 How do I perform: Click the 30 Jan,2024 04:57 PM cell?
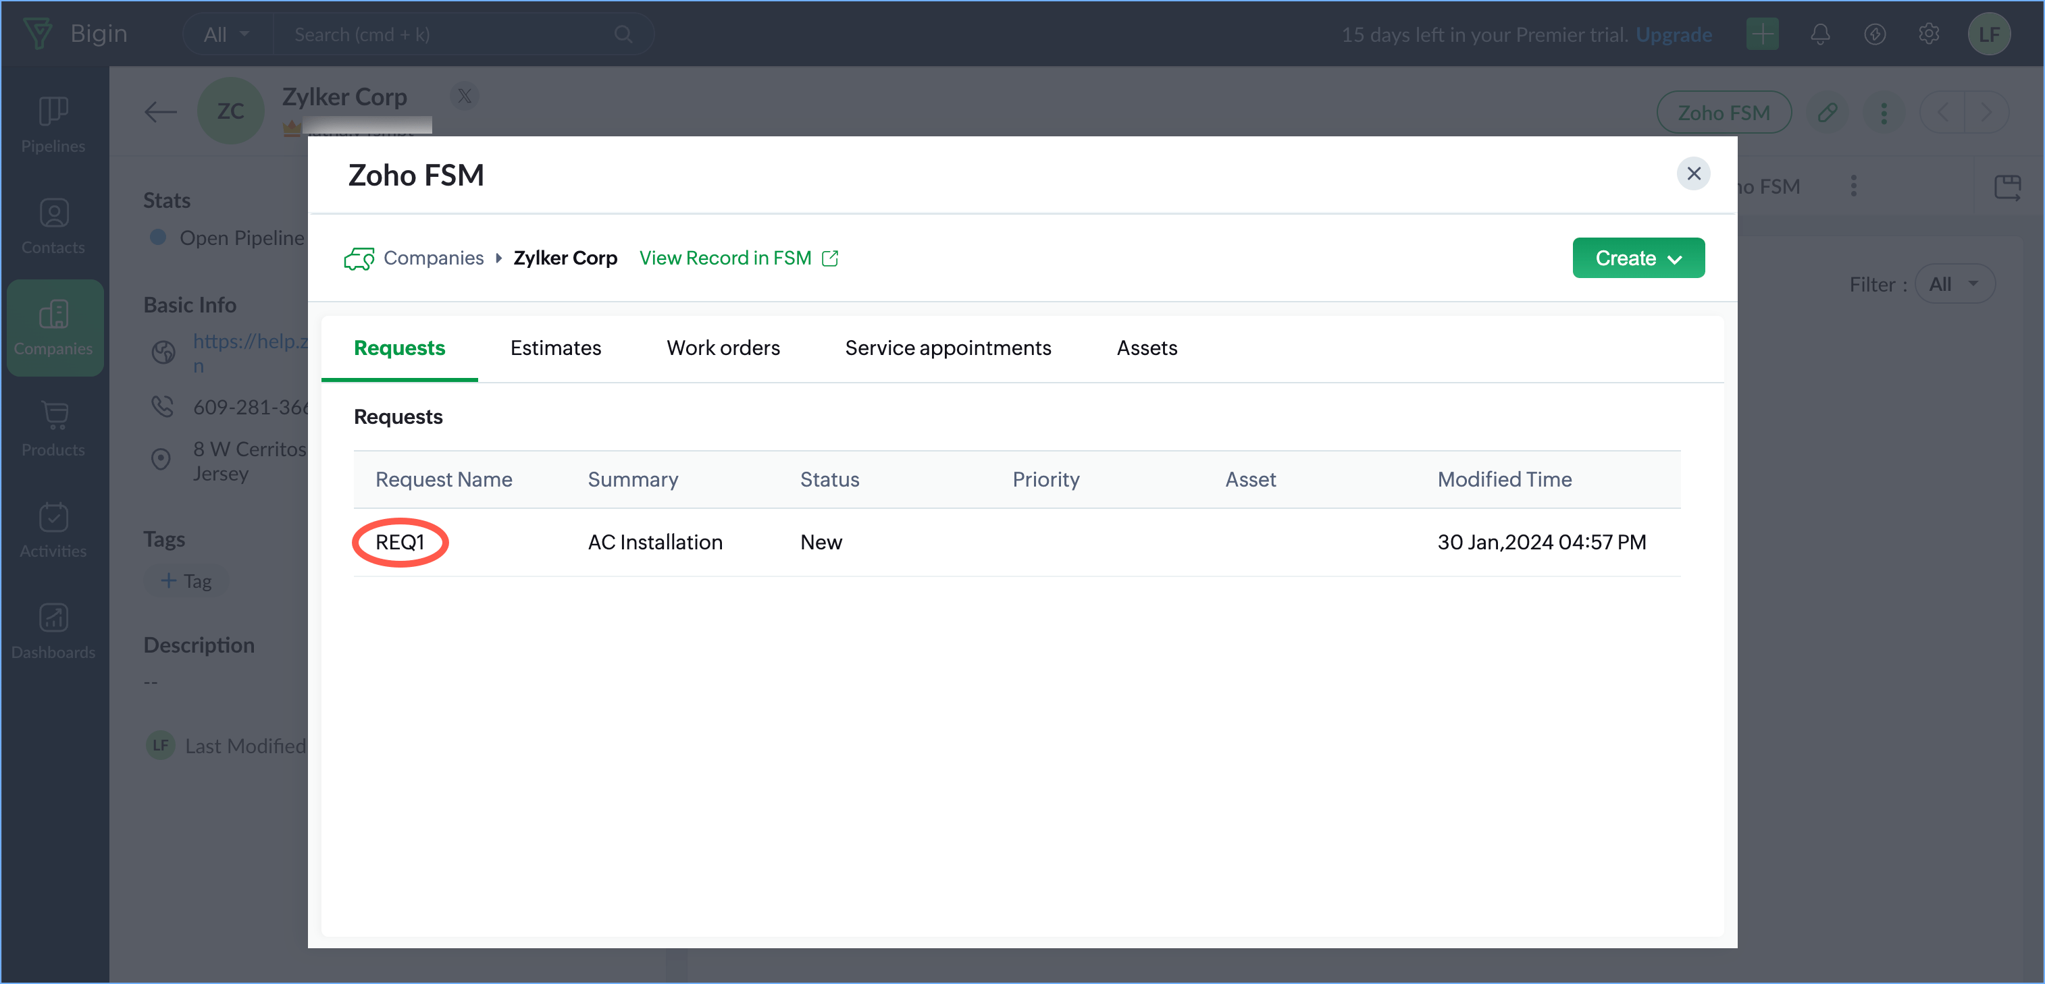click(1542, 542)
